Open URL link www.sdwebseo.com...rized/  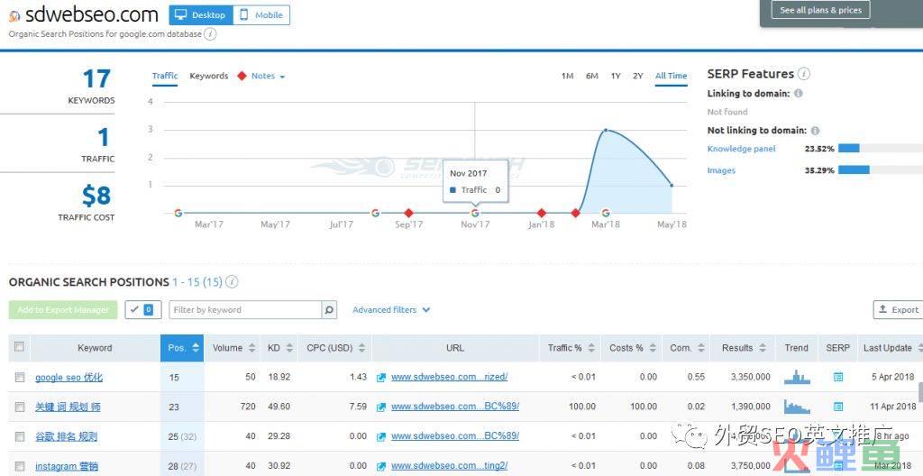point(449,377)
